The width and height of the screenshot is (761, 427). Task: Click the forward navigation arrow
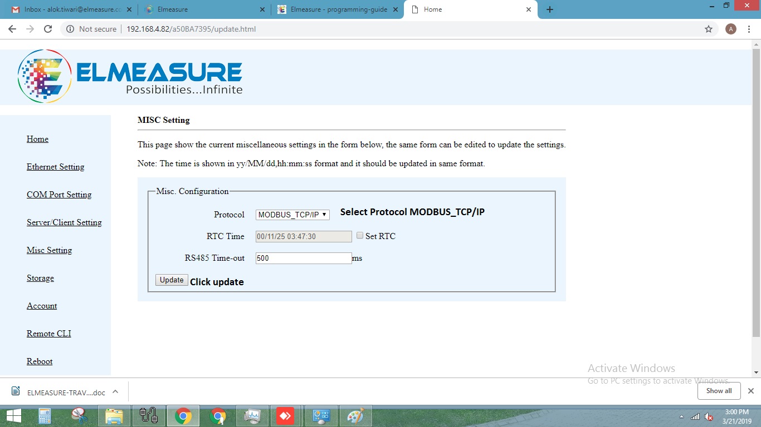30,29
